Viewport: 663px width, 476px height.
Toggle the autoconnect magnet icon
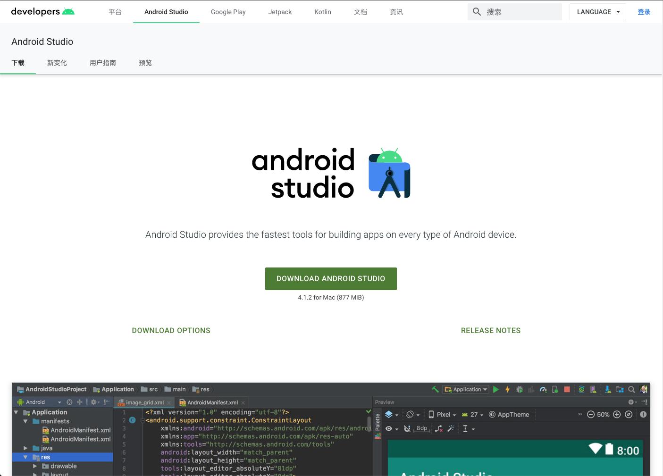point(407,428)
